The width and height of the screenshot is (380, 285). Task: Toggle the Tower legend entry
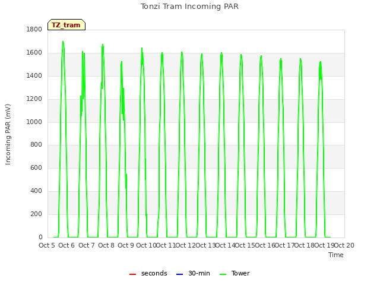(x=235, y=273)
